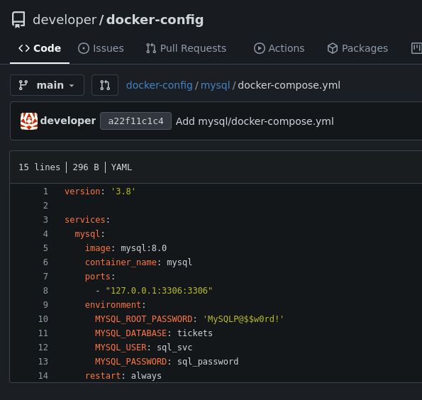Switch to the Code tab
The width and height of the screenshot is (422, 400).
[40, 48]
